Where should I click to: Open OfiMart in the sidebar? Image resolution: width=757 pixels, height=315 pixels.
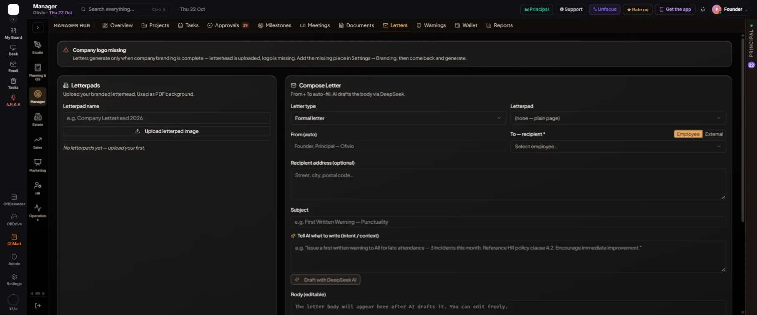(14, 240)
